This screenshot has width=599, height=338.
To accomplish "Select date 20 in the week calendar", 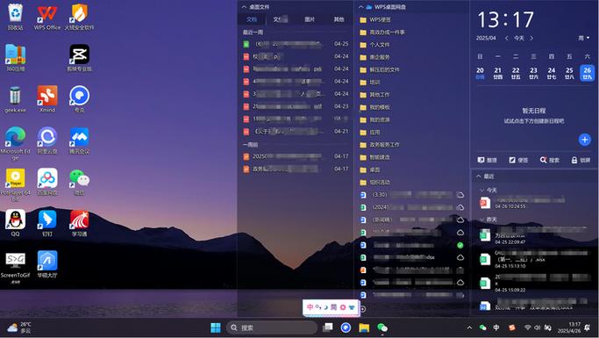I will (x=481, y=73).
